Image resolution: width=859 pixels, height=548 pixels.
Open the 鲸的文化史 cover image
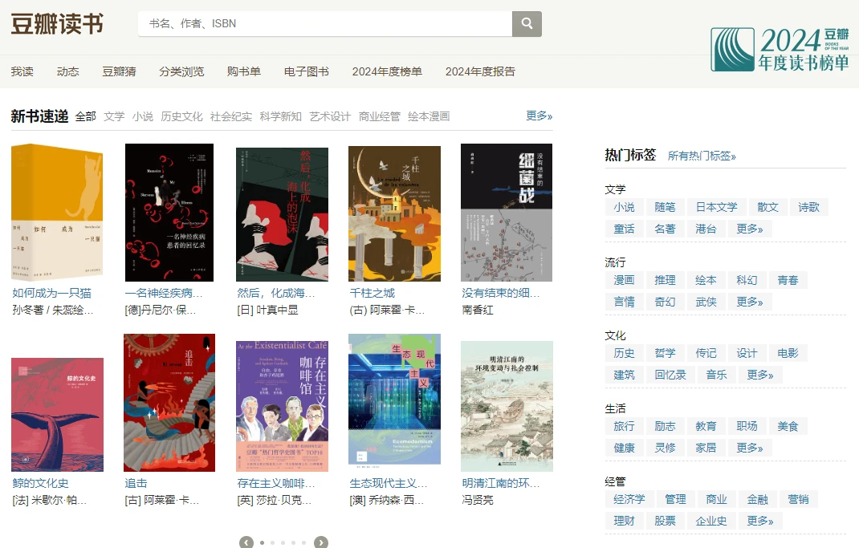click(57, 414)
